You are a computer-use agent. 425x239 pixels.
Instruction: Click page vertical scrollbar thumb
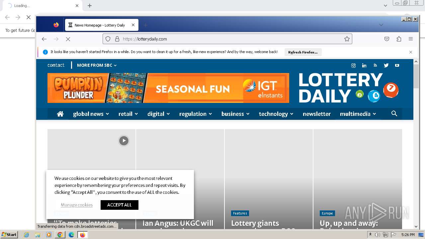point(416,76)
